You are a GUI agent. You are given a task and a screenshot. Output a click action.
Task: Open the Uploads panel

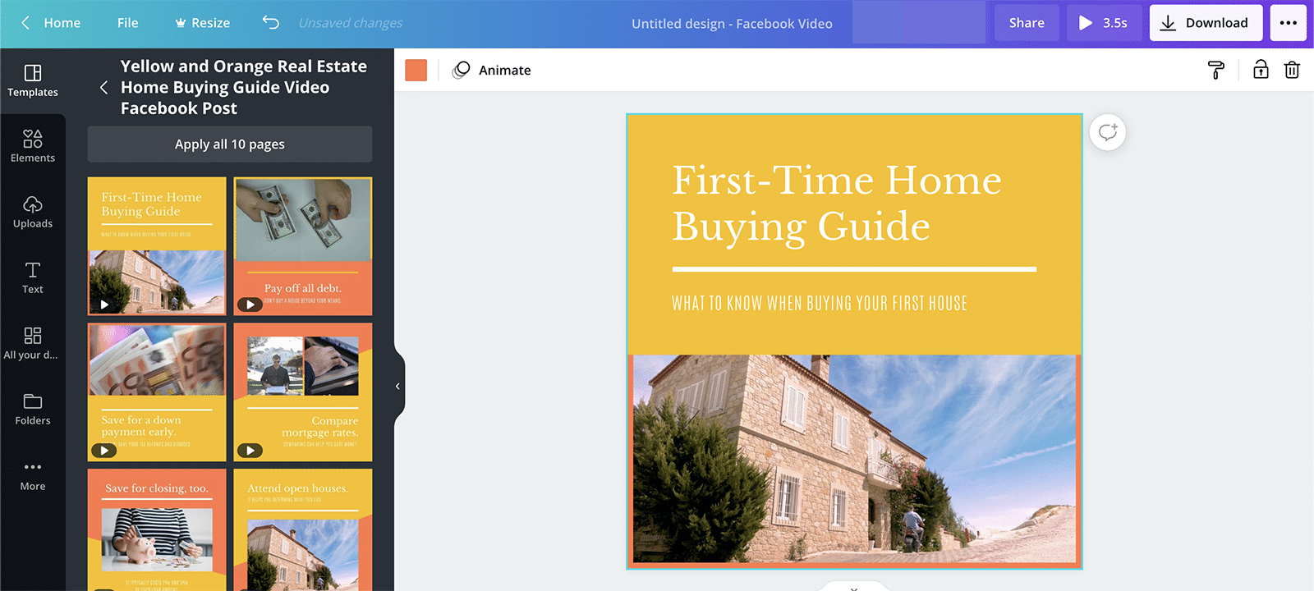[x=33, y=212]
